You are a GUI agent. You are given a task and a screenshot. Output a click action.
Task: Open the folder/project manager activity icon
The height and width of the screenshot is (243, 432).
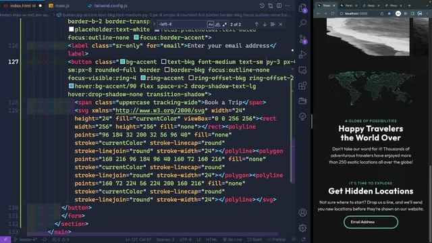click(x=302, y=101)
